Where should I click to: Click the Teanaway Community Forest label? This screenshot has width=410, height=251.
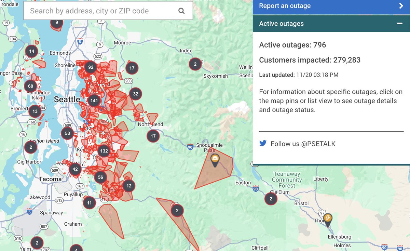(287, 180)
